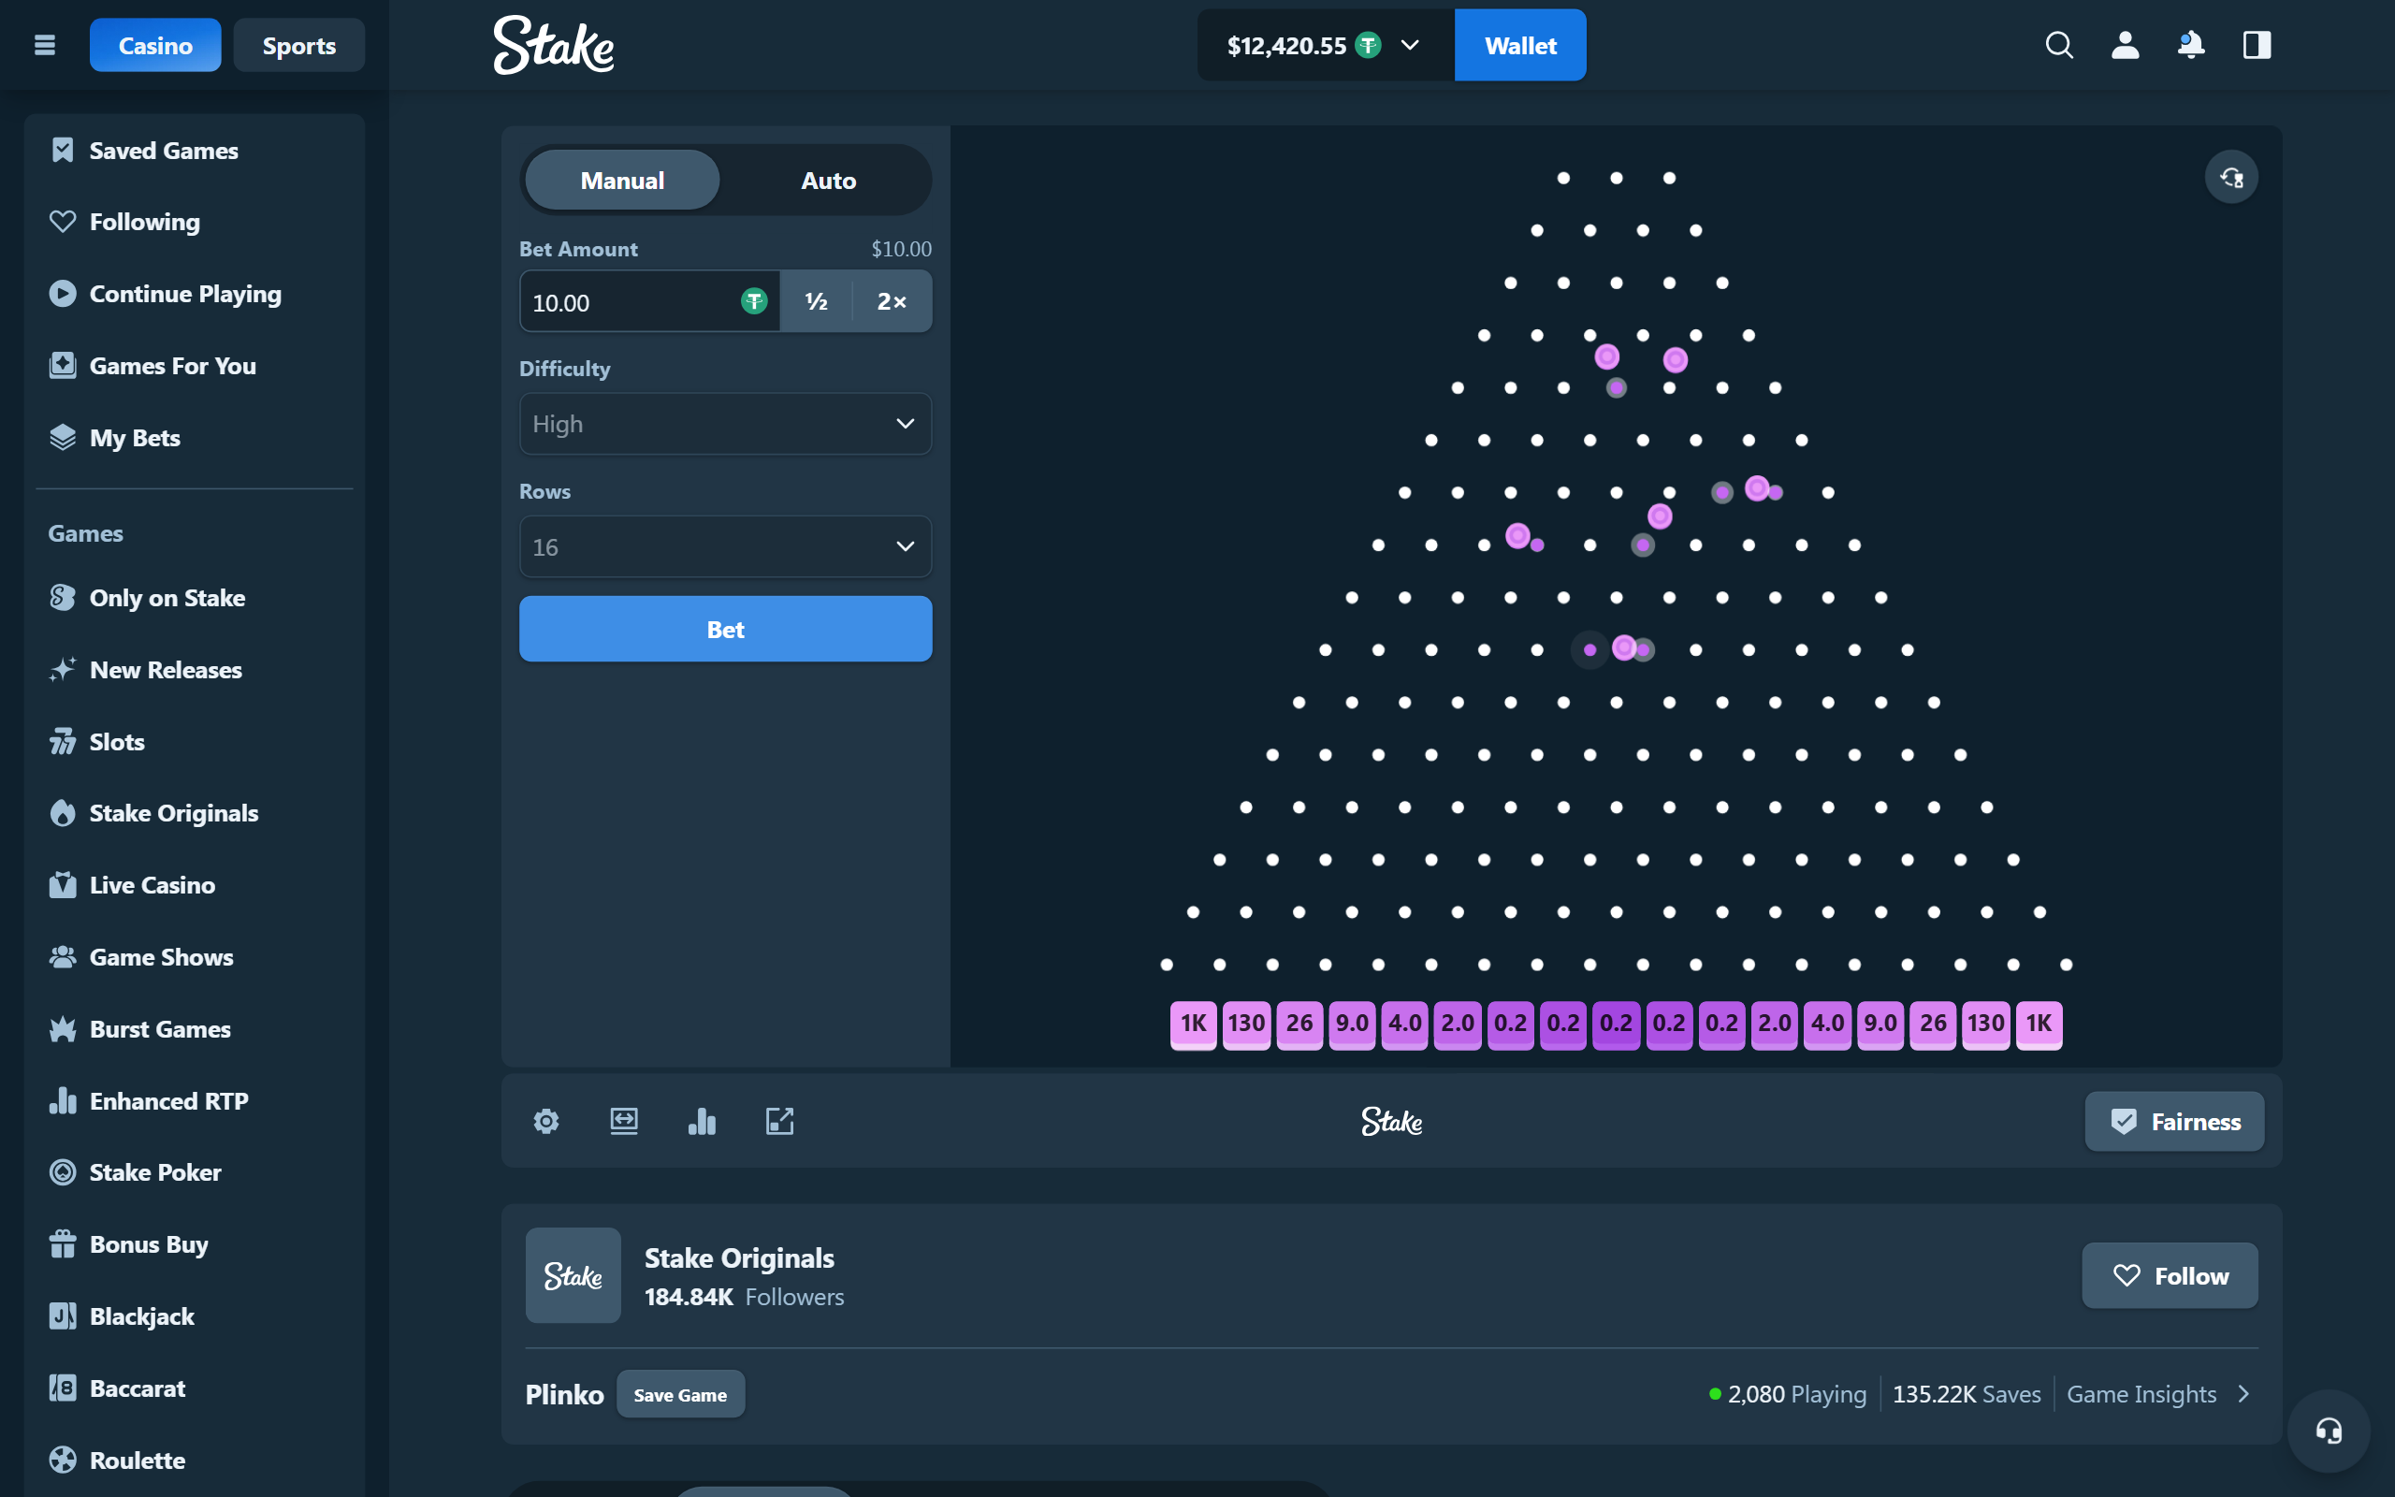
Task: Open Games For You menu item
Action: (194, 365)
